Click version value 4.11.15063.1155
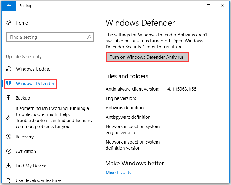This screenshot has width=231, height=185. pyautogui.click(x=182, y=89)
